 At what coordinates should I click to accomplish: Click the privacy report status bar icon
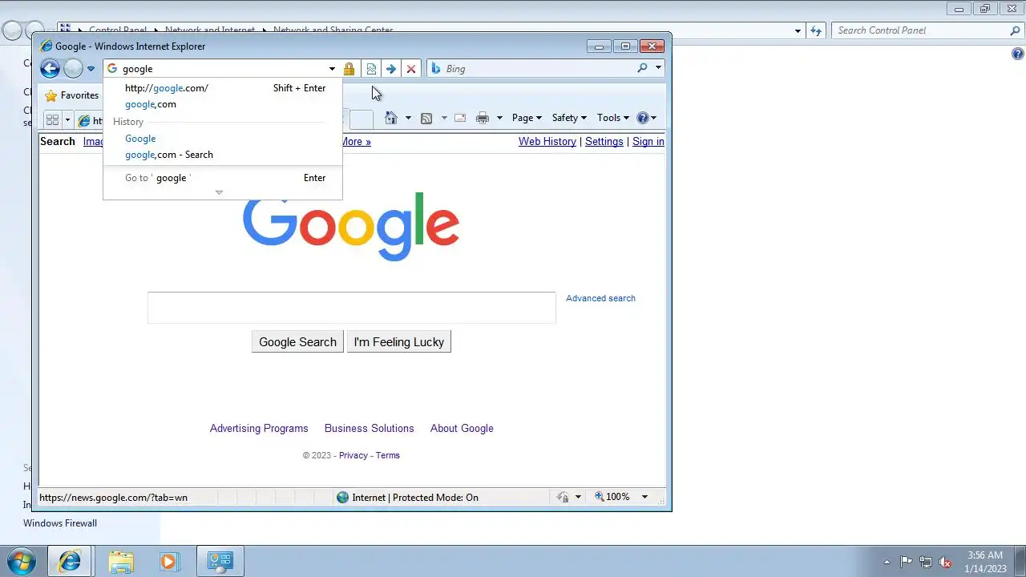point(563,498)
